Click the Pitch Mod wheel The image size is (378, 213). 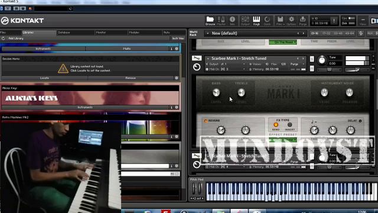pos(194,189)
